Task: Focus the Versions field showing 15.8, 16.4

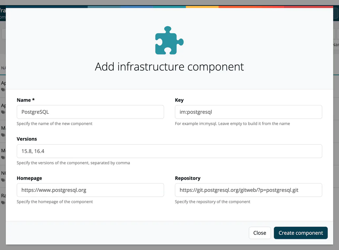Action: pos(169,151)
